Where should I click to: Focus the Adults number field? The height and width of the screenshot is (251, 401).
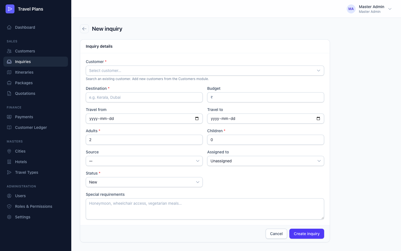[144, 140]
